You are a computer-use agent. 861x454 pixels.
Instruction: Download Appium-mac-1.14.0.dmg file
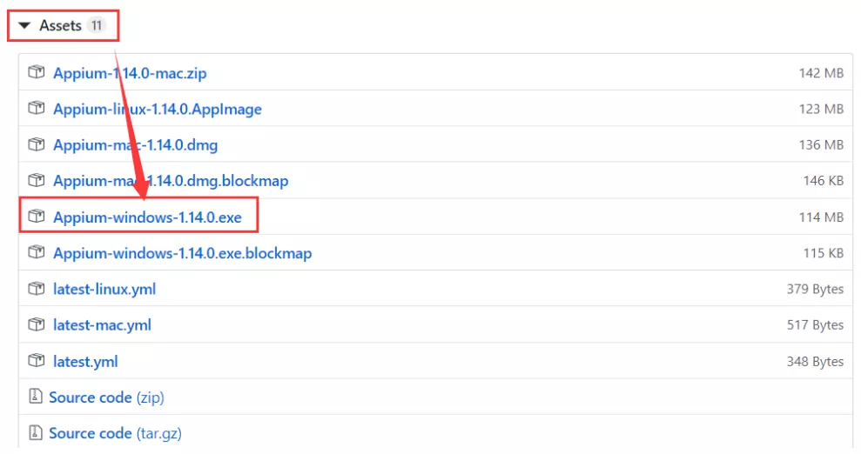(x=135, y=144)
